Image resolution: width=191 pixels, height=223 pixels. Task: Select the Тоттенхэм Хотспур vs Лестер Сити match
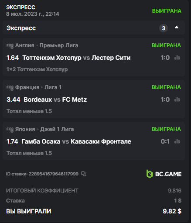pos(76,58)
